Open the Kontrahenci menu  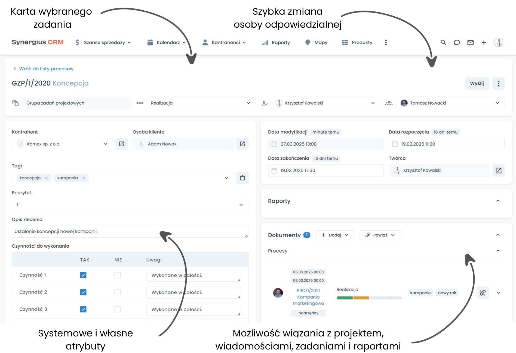coord(226,42)
